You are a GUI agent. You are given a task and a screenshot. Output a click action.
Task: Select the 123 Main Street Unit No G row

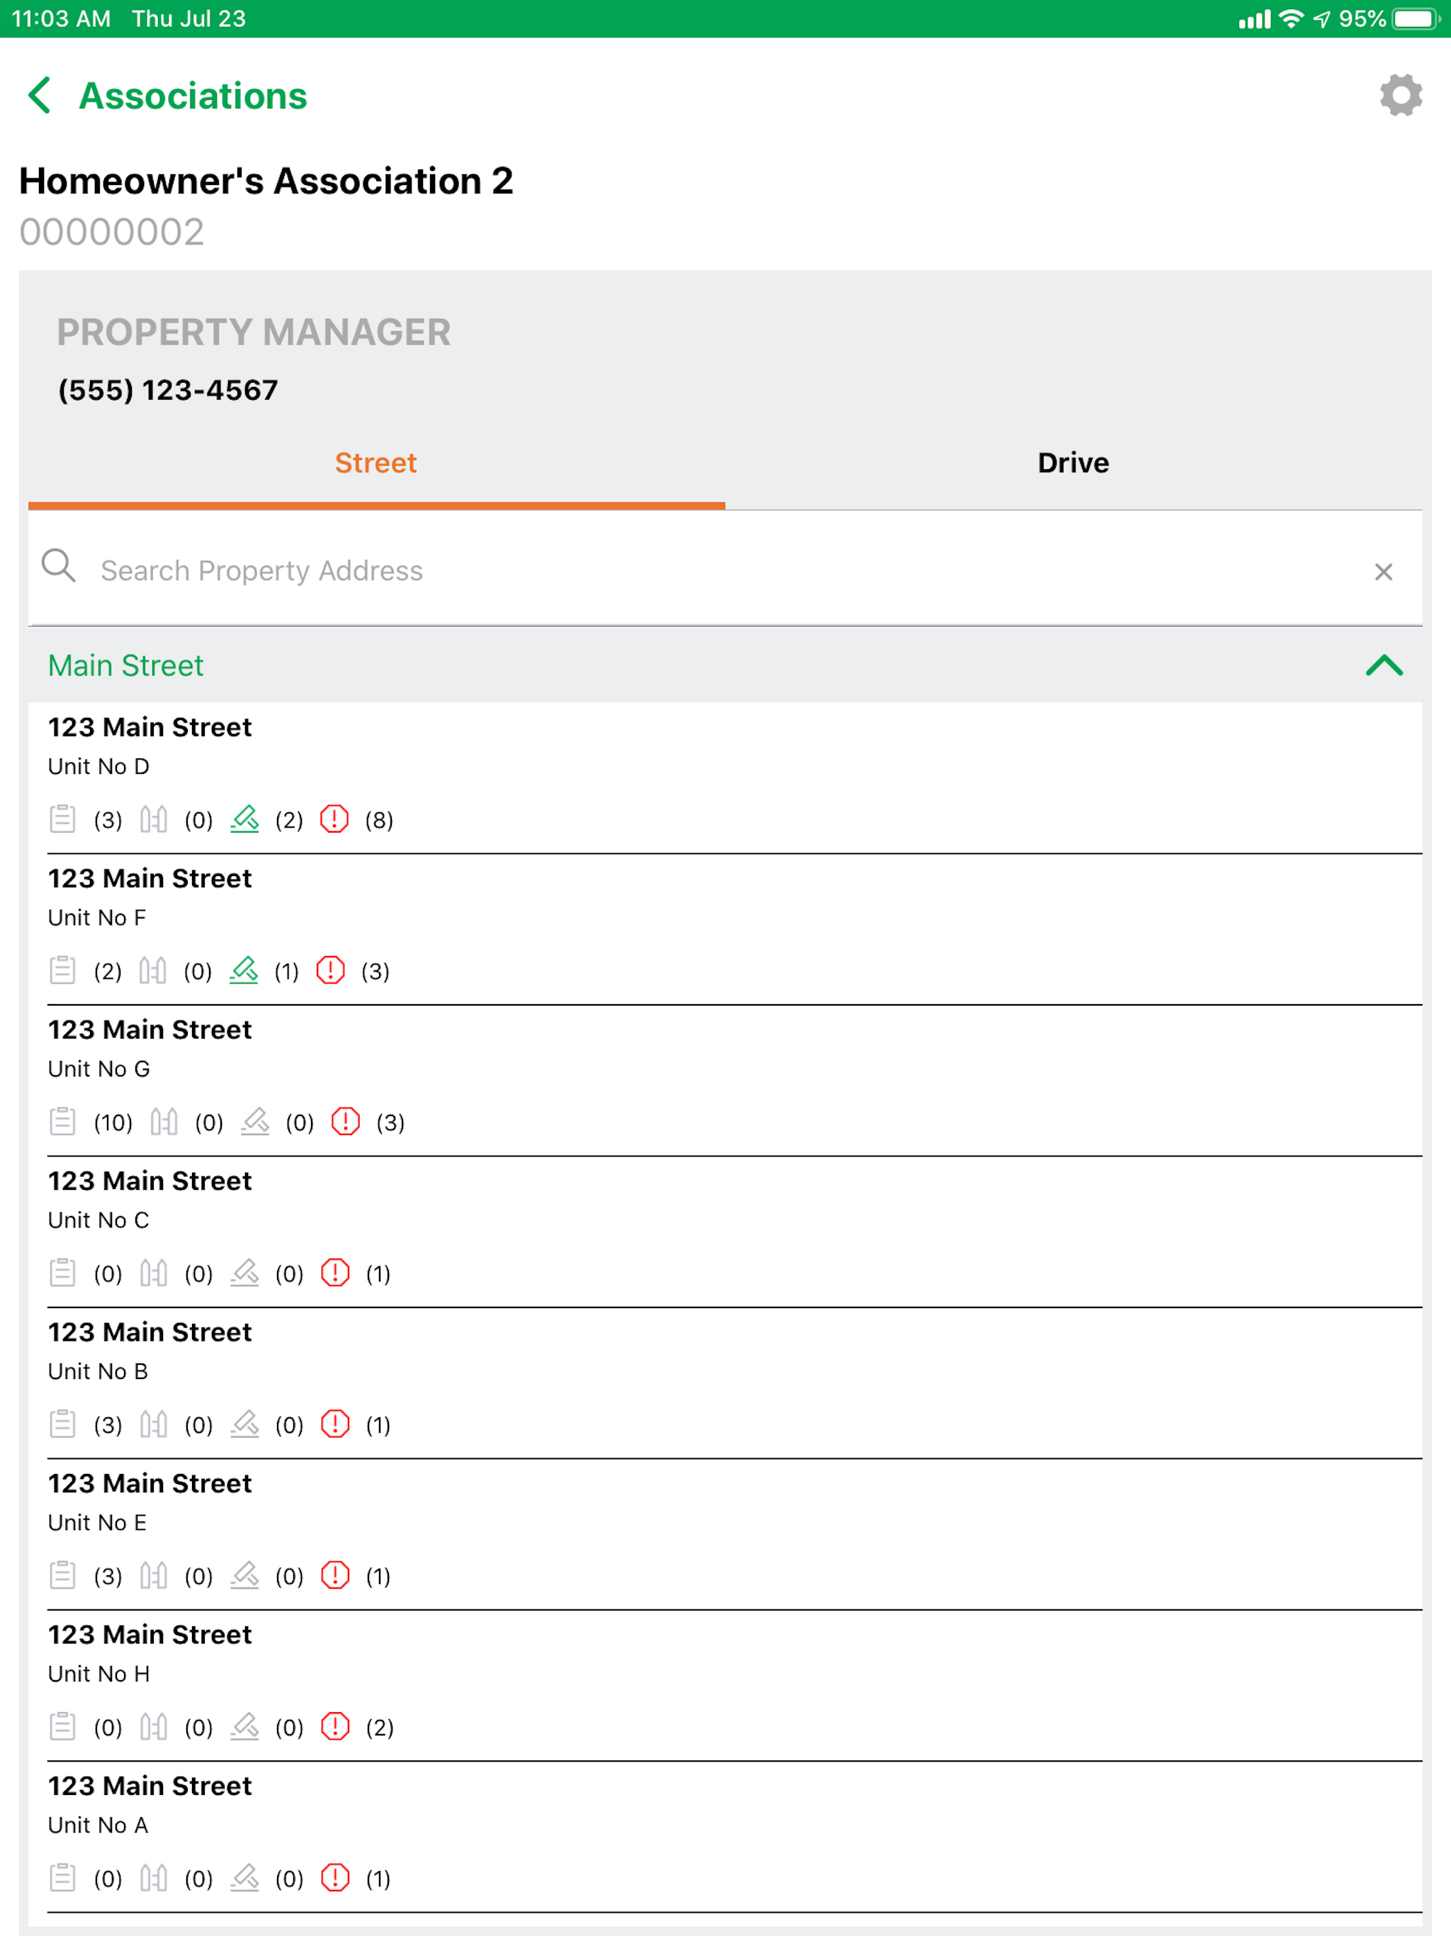pyautogui.click(x=725, y=1081)
